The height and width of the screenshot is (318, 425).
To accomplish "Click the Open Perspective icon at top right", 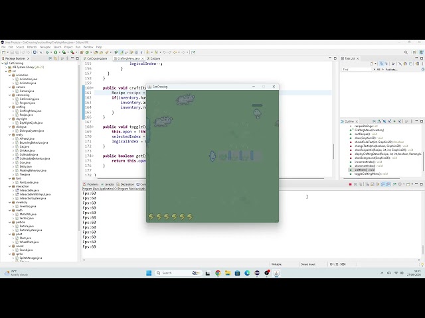I will click(x=414, y=52).
